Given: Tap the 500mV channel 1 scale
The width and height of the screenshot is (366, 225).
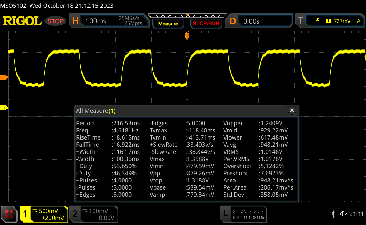Looking at the screenshot, I should tap(48, 211).
